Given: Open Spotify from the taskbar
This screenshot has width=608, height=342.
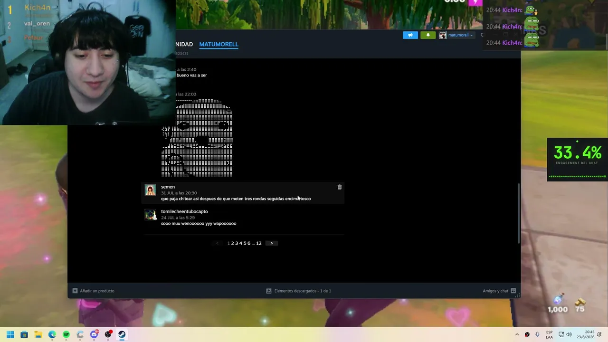Looking at the screenshot, I should click(x=66, y=334).
